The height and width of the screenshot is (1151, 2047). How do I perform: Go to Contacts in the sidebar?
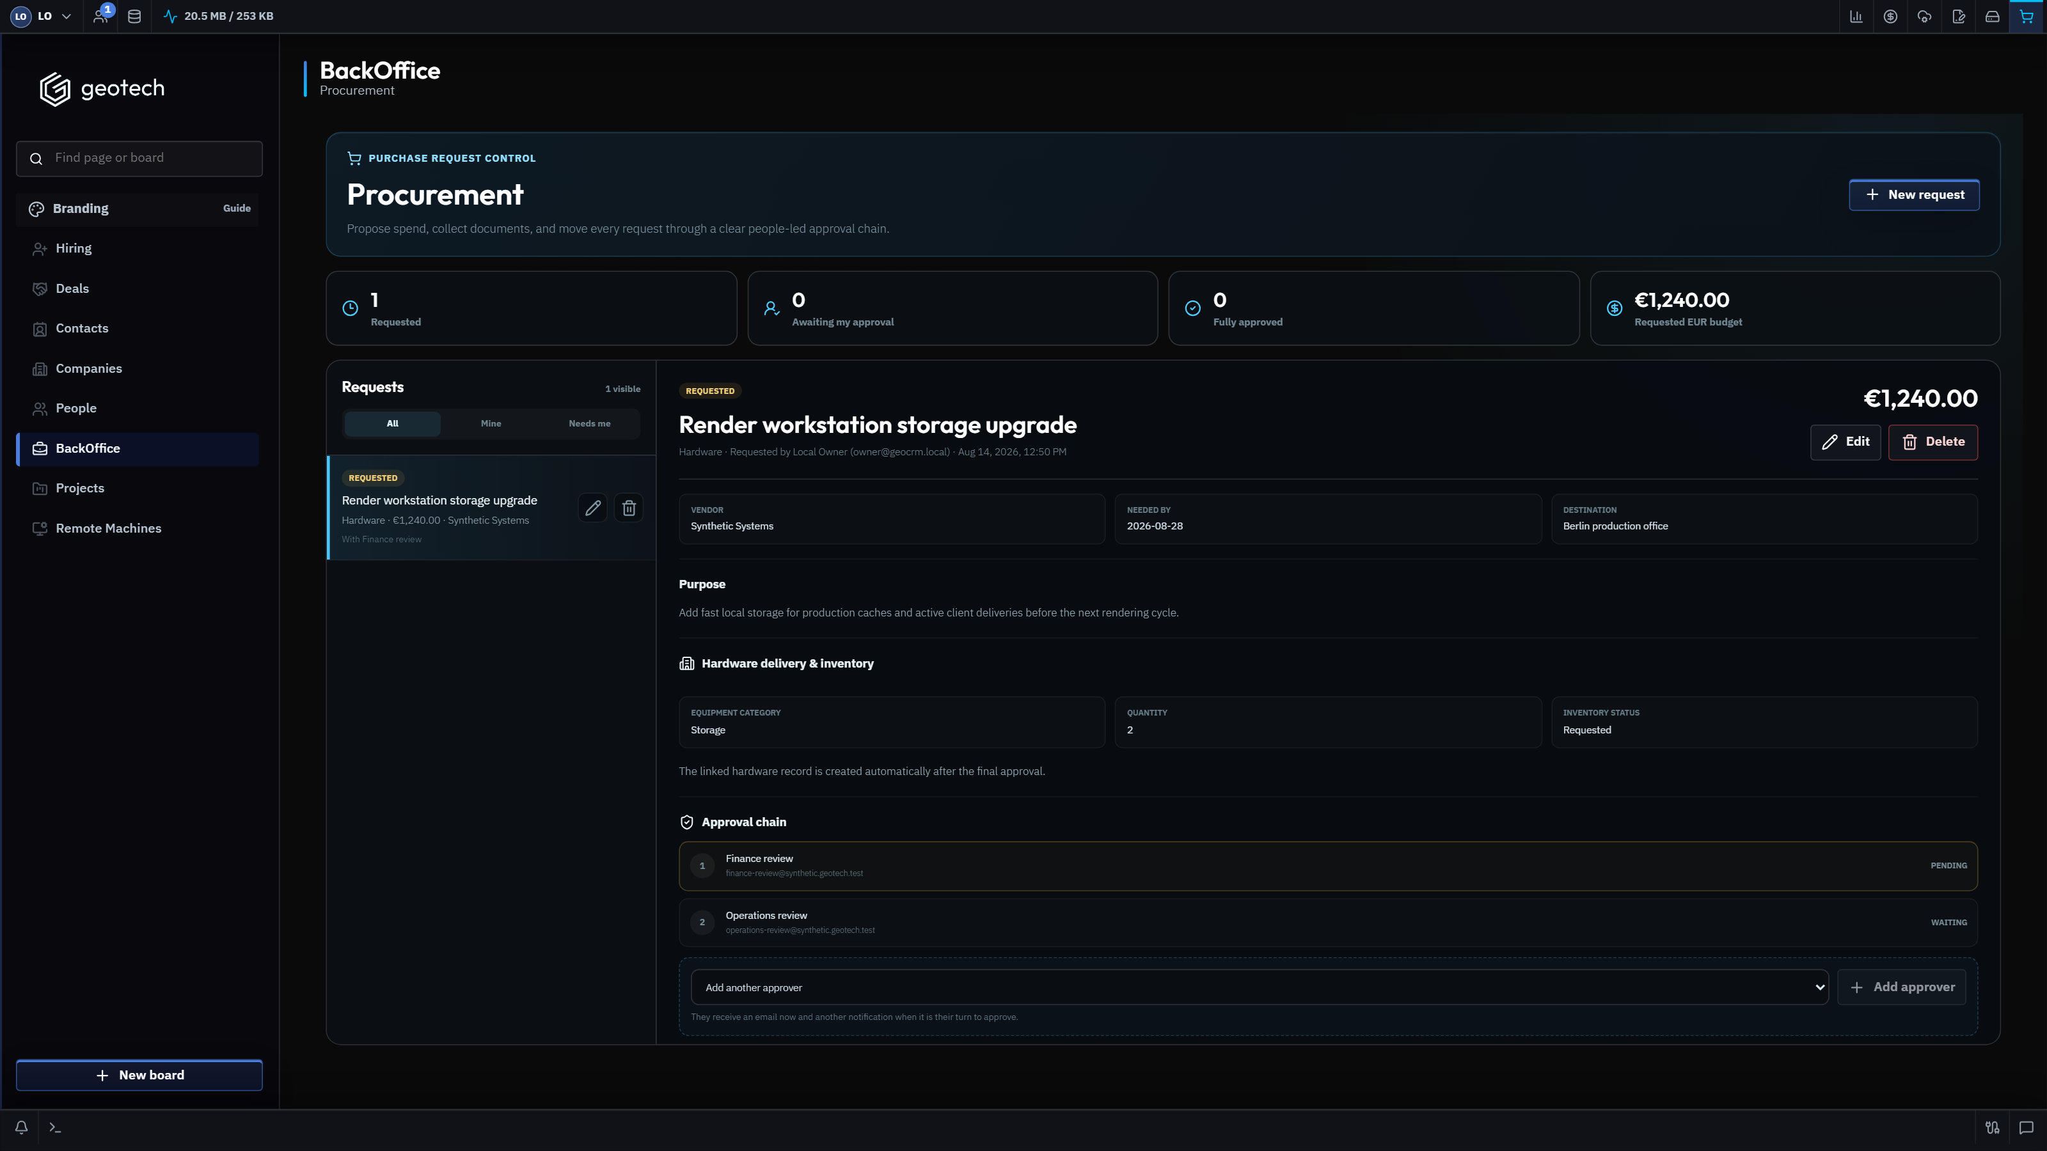[138, 328]
